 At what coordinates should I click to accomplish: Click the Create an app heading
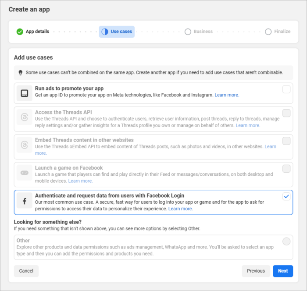(29, 9)
